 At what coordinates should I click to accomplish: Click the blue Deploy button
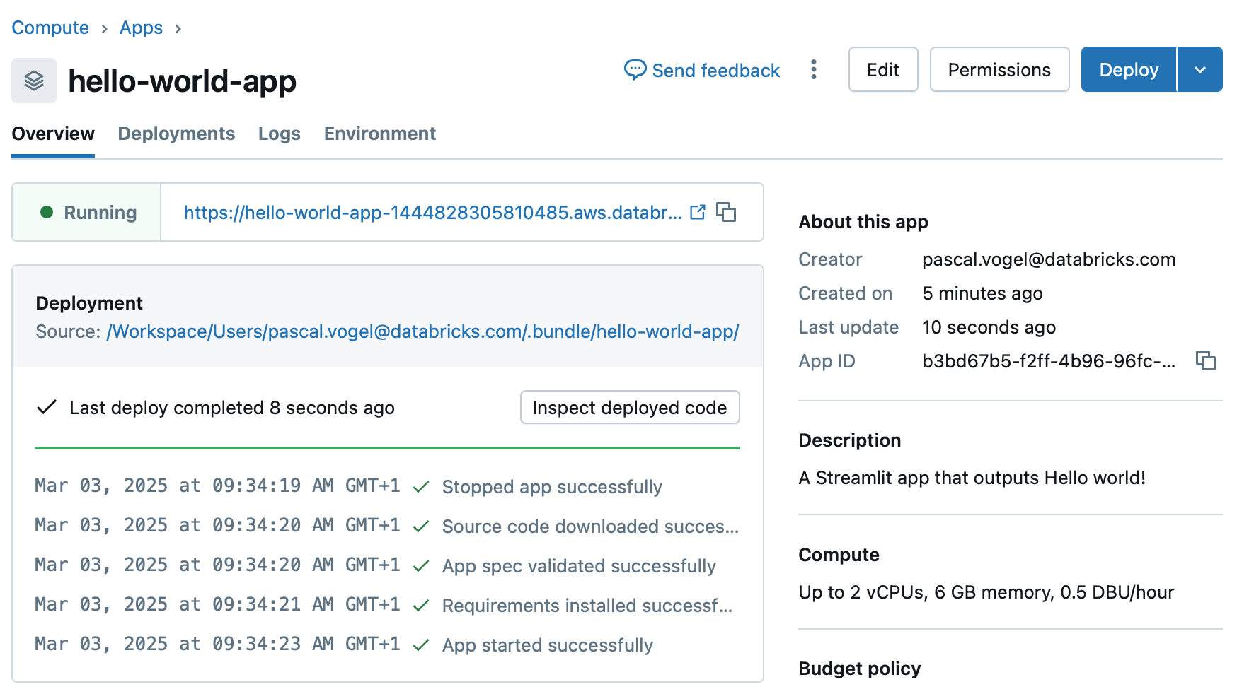click(1129, 69)
